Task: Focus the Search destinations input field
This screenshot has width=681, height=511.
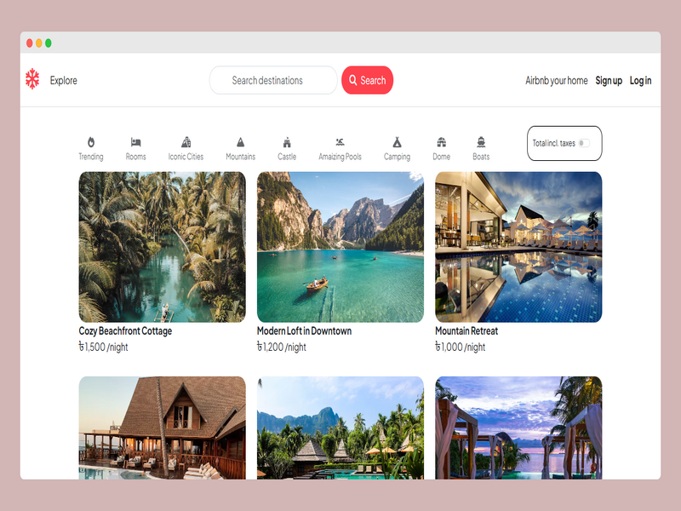Action: 273,81
